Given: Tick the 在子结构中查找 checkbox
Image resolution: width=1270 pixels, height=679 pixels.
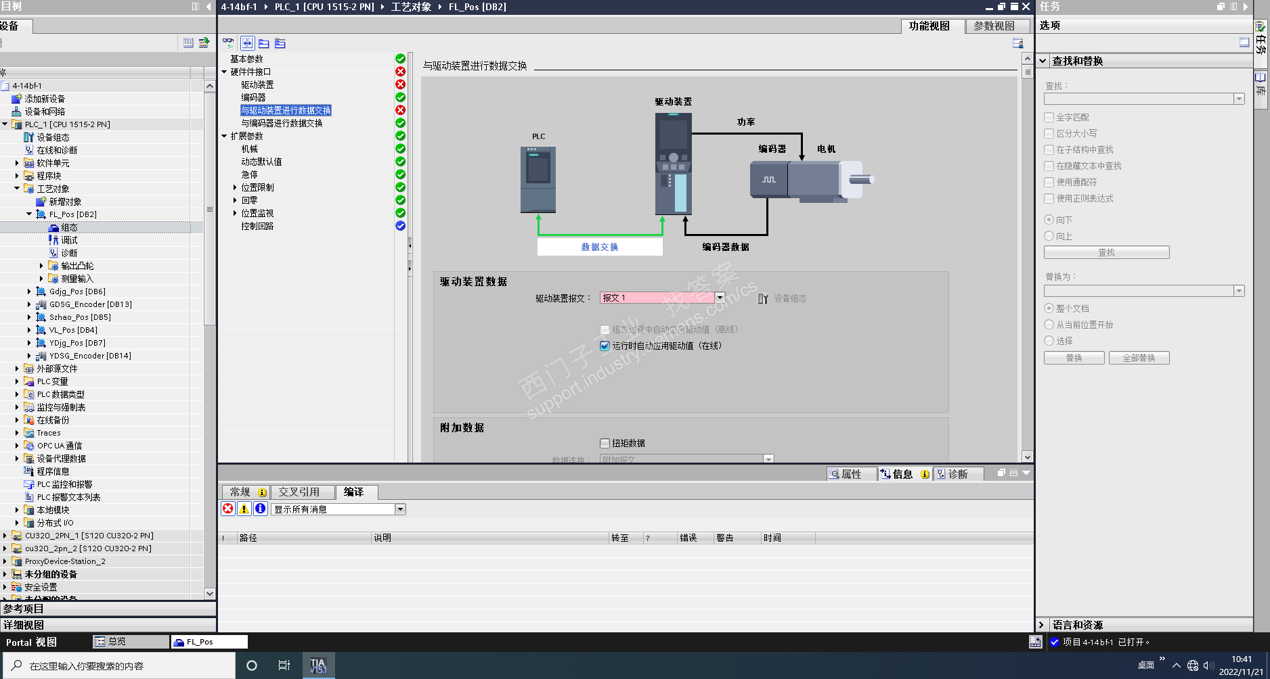Looking at the screenshot, I should [x=1049, y=149].
